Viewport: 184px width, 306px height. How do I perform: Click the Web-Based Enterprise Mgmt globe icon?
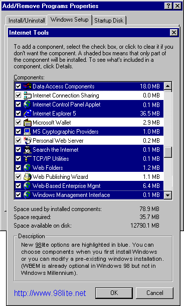coord(27,186)
